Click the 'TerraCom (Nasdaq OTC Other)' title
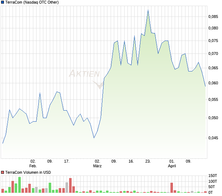 32,2
